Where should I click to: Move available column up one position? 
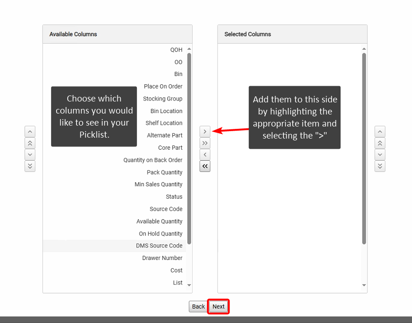(30, 132)
